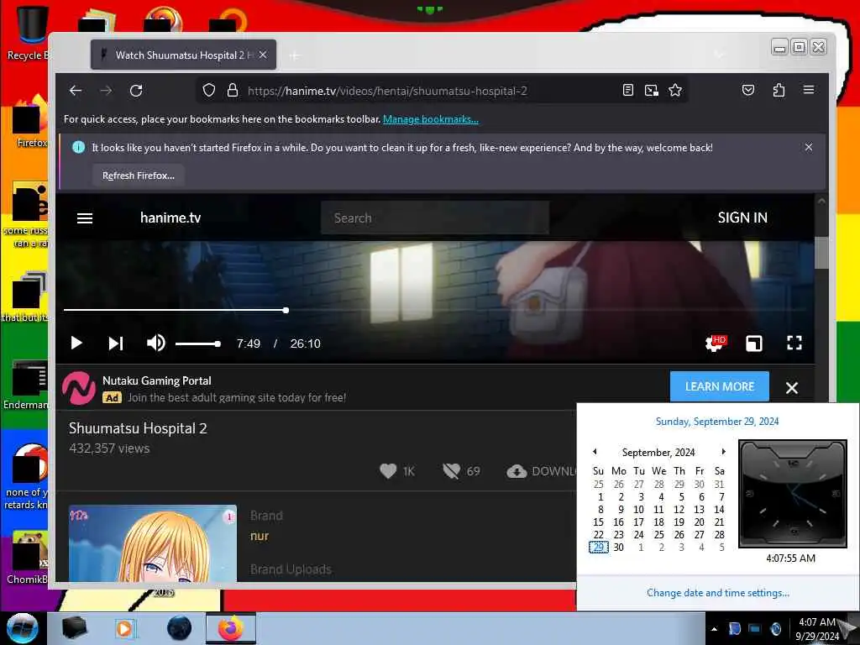Click LEARN MORE on the Nutaku ad
Viewport: 860px width, 645px height.
(x=719, y=386)
